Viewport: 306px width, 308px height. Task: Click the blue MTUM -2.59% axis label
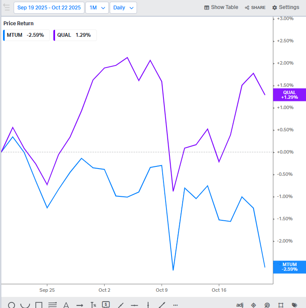[289, 267]
